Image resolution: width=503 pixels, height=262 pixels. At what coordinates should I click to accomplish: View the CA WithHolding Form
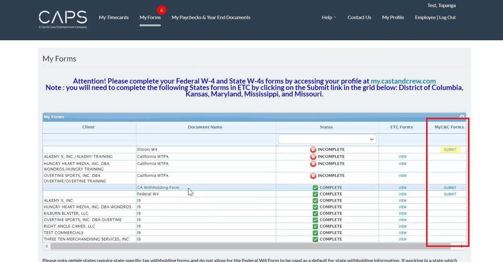coord(403,188)
